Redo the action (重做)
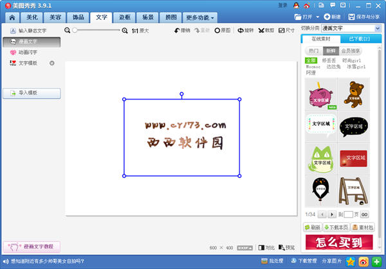This screenshot has height=269, width=386. pos(202,30)
